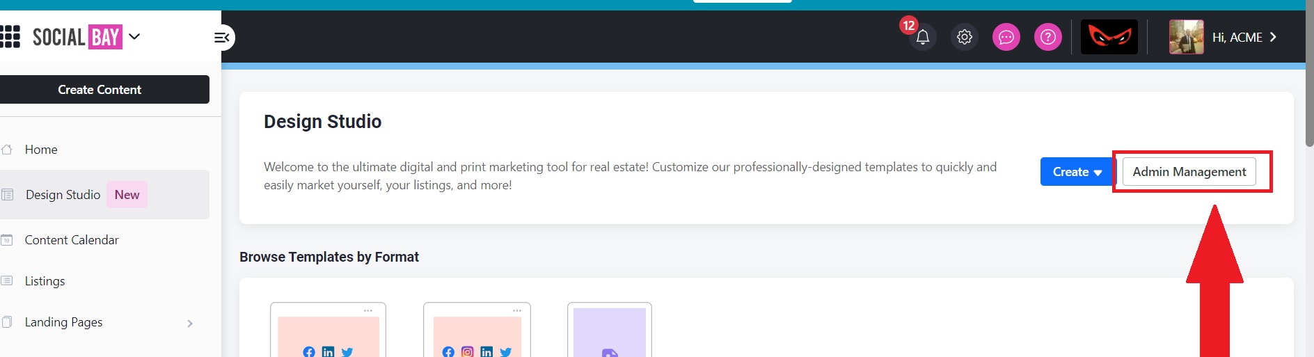Click the pink help question mark icon

pyautogui.click(x=1047, y=37)
